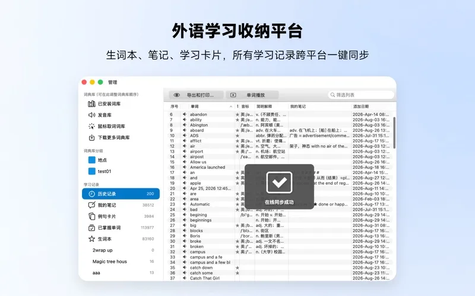Select the word Automatic in the list
This screenshot has width=475, height=296.
200,204
